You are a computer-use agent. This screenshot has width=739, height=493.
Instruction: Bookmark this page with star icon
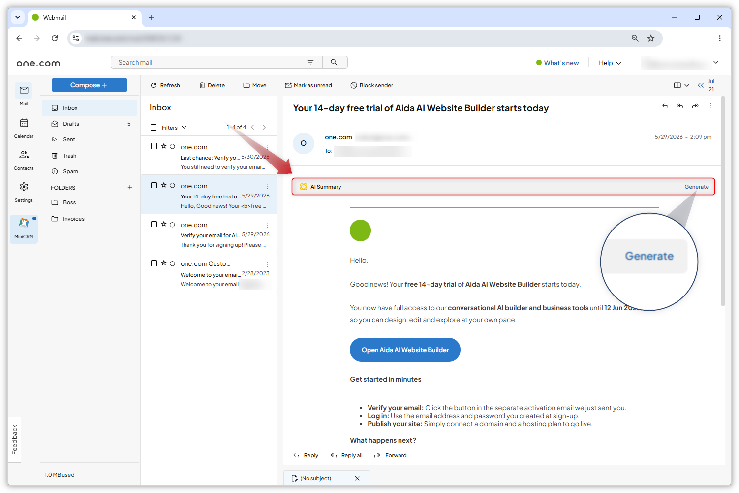651,38
